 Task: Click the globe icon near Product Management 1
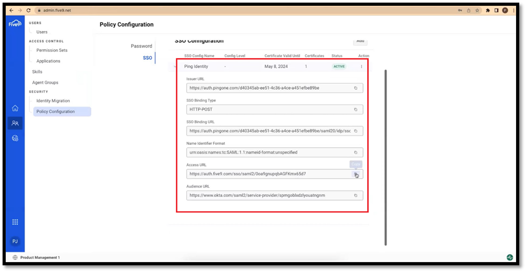pos(15,258)
